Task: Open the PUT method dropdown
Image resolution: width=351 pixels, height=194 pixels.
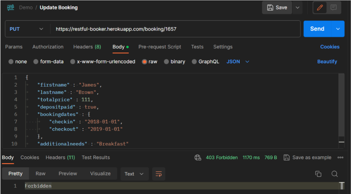Action: (26, 29)
